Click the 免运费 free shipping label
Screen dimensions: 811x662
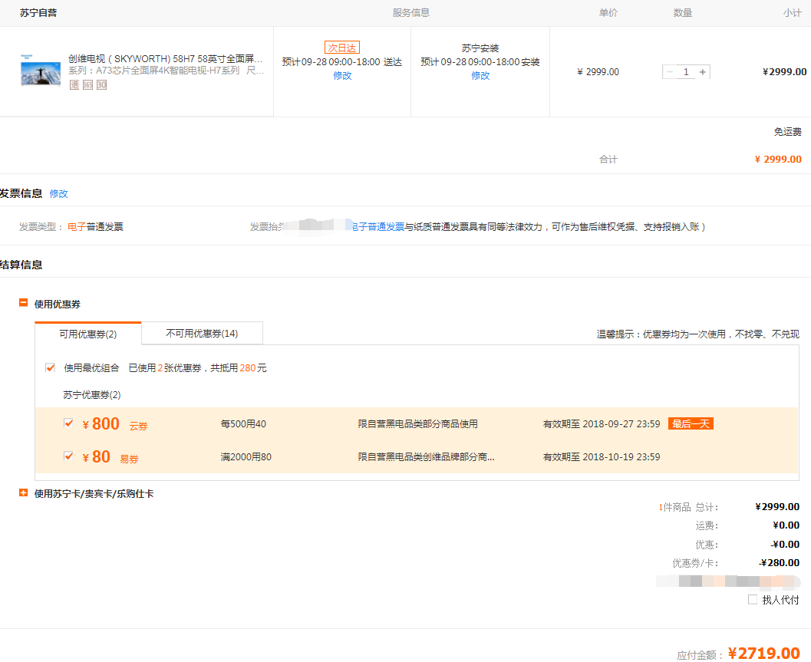point(788,132)
